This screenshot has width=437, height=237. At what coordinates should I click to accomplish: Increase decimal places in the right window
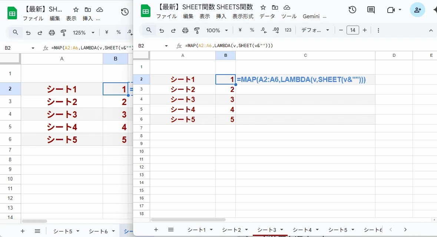[x=276, y=30]
